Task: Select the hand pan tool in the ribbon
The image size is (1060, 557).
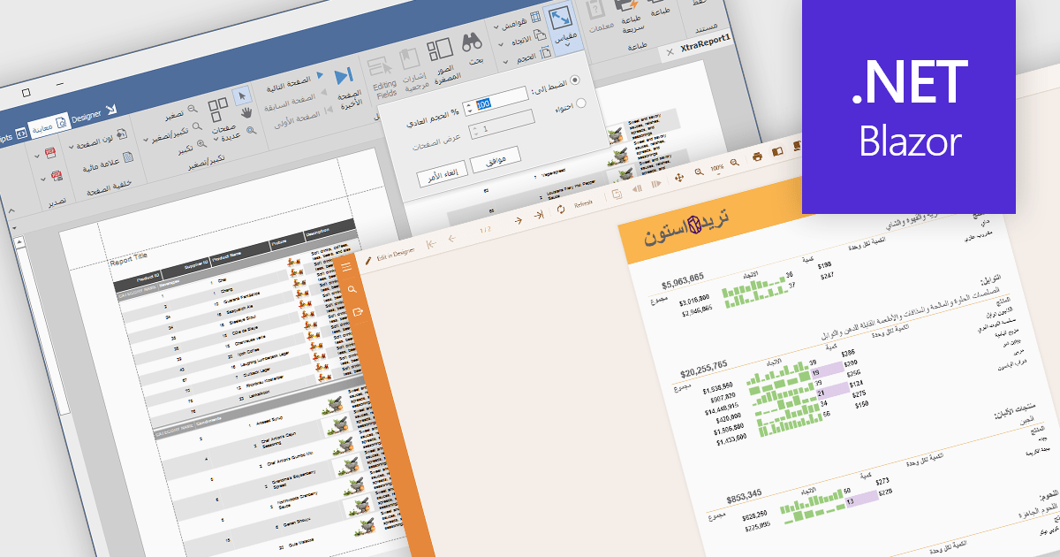Action: tap(245, 111)
